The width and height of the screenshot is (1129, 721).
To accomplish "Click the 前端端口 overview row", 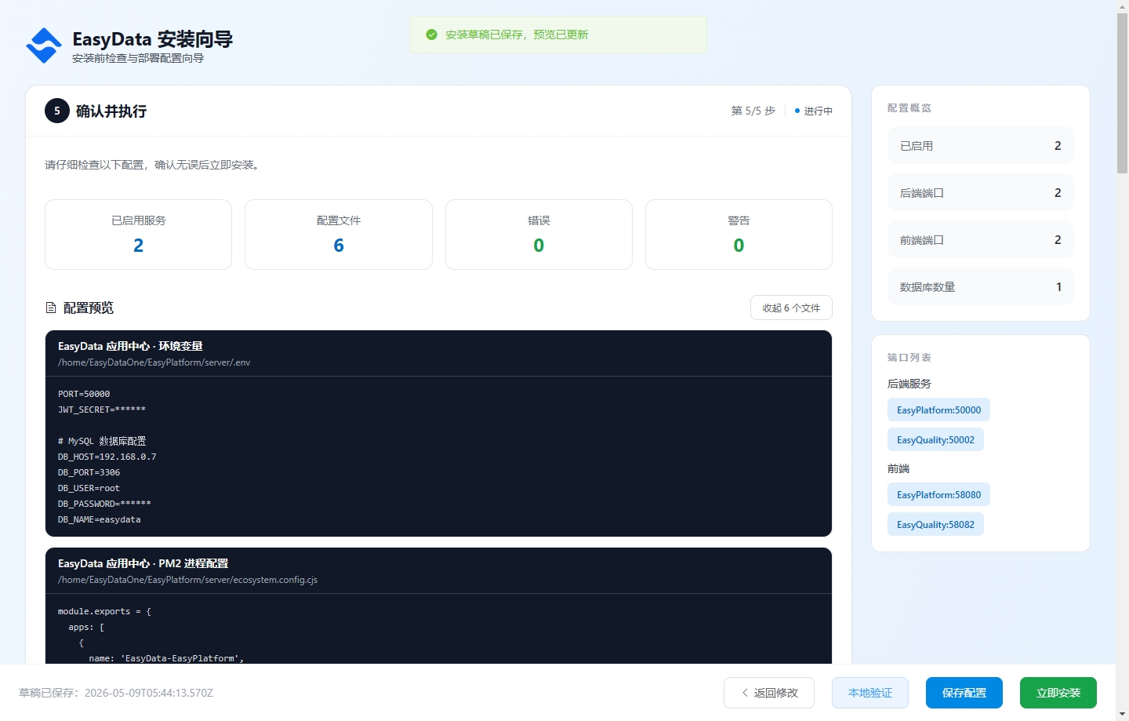I will click(x=981, y=240).
